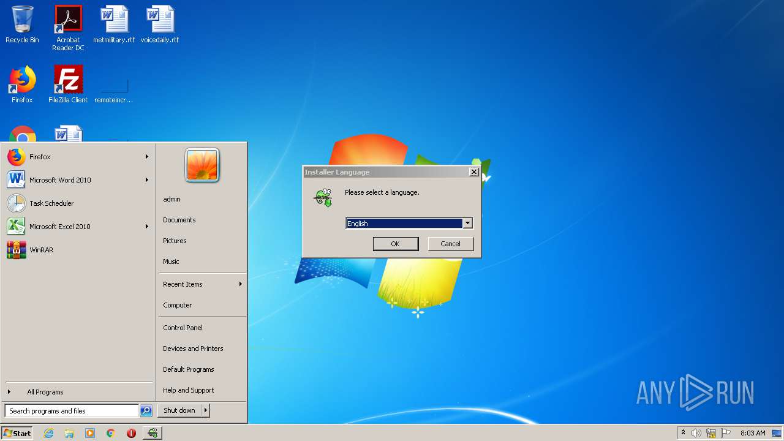The width and height of the screenshot is (784, 441).
Task: Open the volume speaker tray icon
Action: (x=696, y=433)
